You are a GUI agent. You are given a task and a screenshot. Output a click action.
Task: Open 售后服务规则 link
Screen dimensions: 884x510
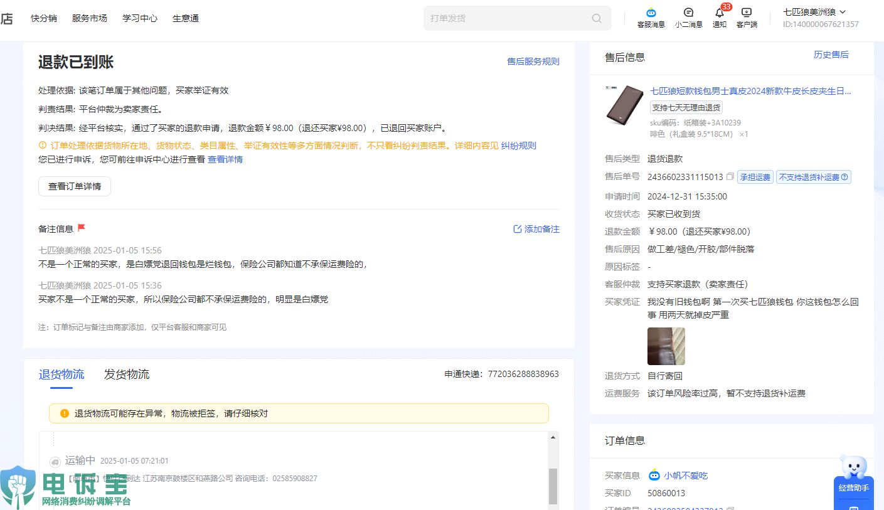[533, 61]
